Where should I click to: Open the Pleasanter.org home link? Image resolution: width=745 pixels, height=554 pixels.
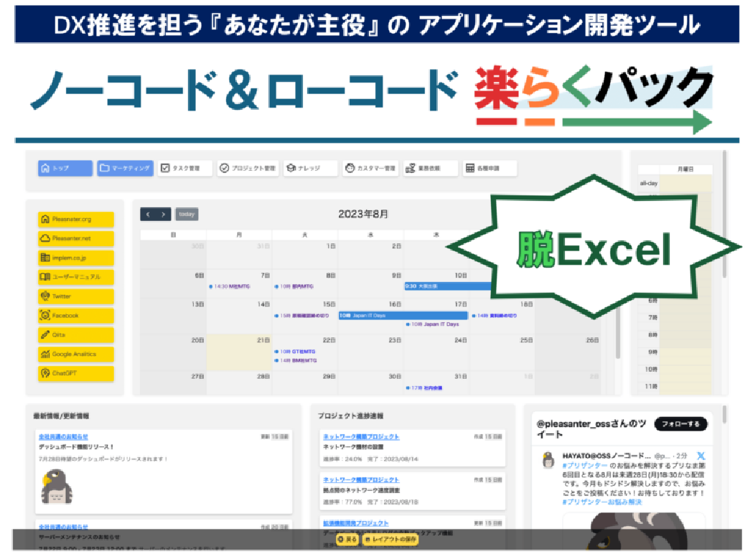pos(76,220)
